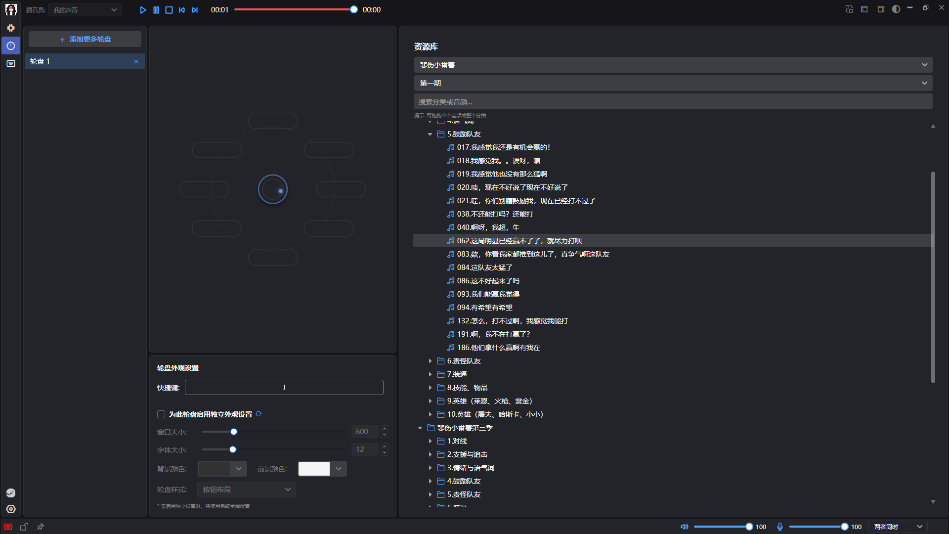The width and height of the screenshot is (949, 534).
Task: Click the microphone icon next to volume slider
Action: tap(779, 527)
